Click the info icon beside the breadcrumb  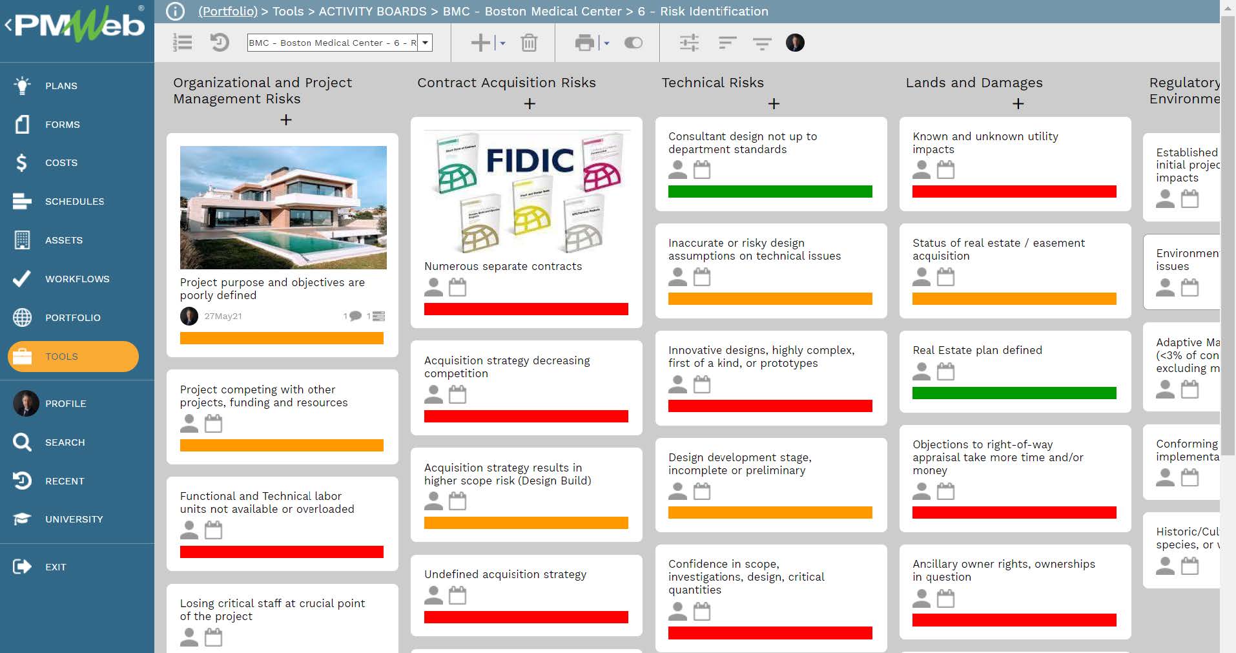175,12
